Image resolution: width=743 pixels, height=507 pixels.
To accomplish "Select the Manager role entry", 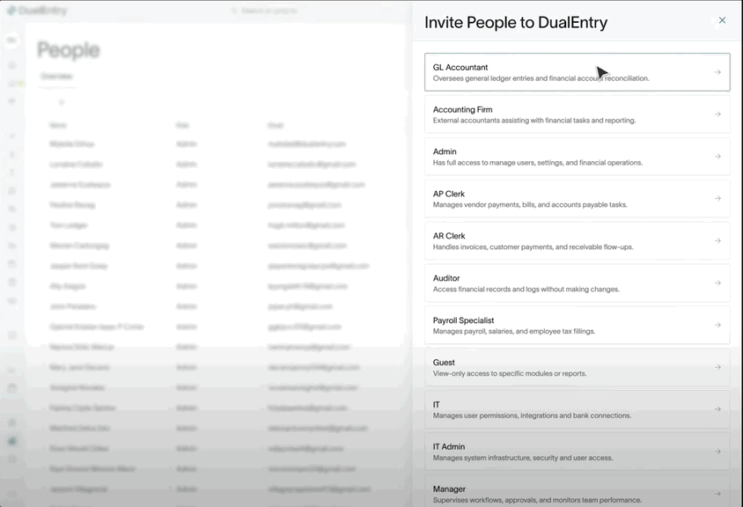I will pyautogui.click(x=577, y=494).
